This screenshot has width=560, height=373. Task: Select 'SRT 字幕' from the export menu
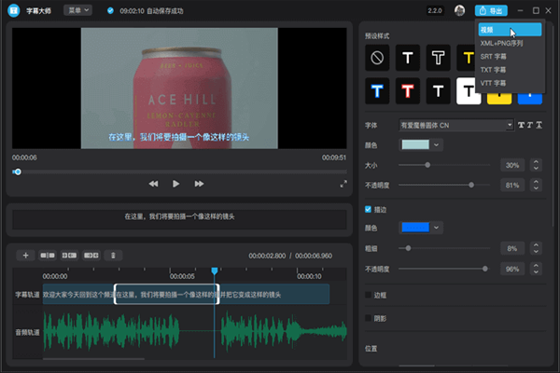tap(493, 56)
